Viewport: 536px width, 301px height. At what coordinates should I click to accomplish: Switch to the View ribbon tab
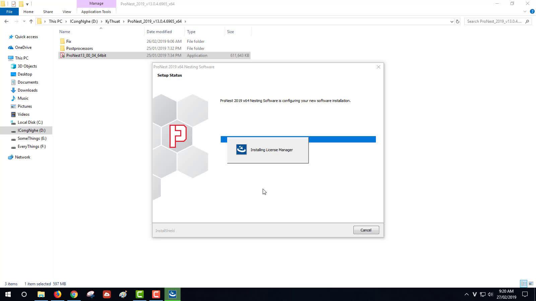pyautogui.click(x=66, y=11)
